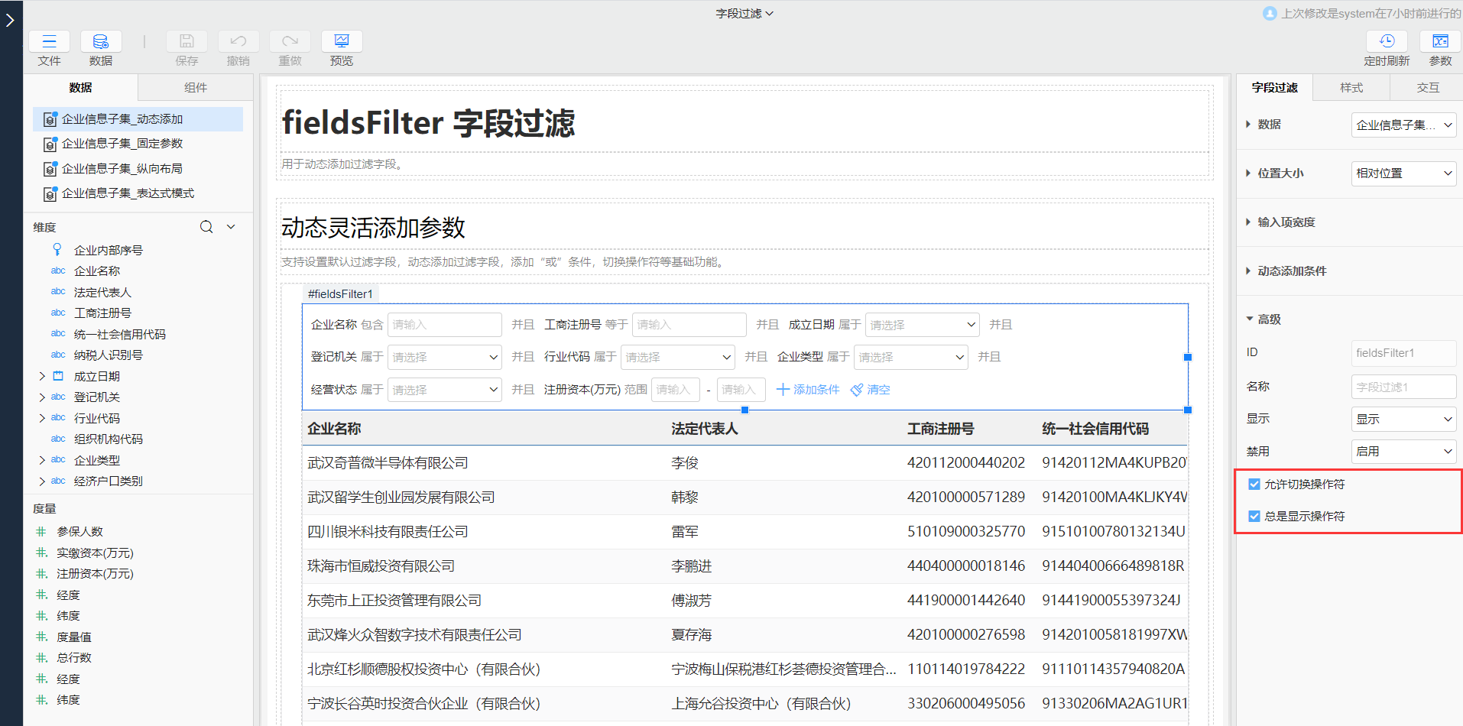
Task: Switch to the 样式 tab
Action: click(x=1351, y=88)
